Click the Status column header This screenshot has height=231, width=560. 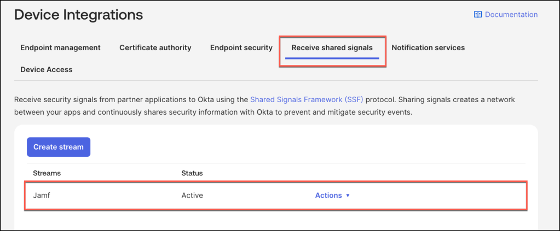click(192, 173)
